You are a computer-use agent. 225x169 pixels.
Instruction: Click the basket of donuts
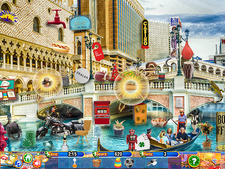point(159,122)
